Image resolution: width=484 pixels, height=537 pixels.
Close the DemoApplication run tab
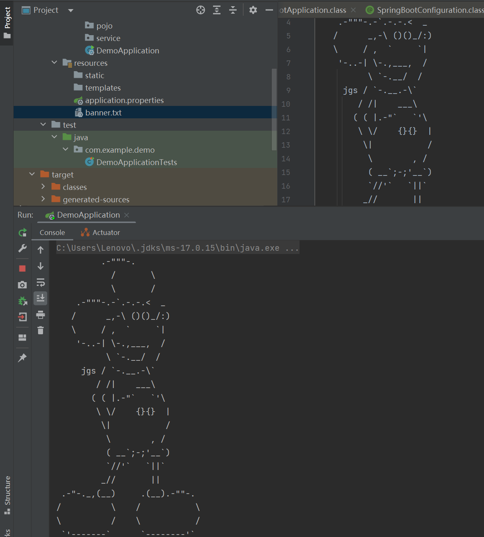[x=127, y=215]
